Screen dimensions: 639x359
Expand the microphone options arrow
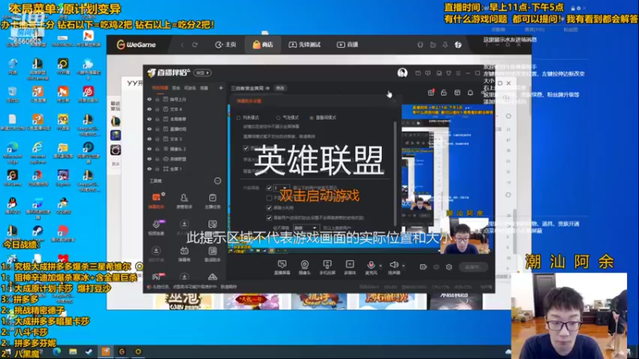381,266
